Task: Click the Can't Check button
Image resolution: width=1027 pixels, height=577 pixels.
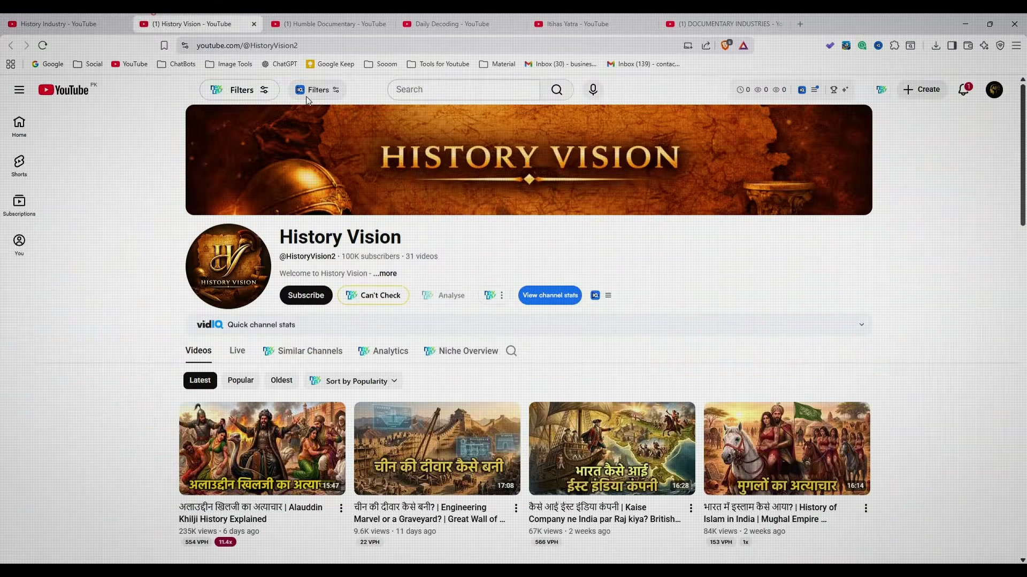Action: click(373, 295)
